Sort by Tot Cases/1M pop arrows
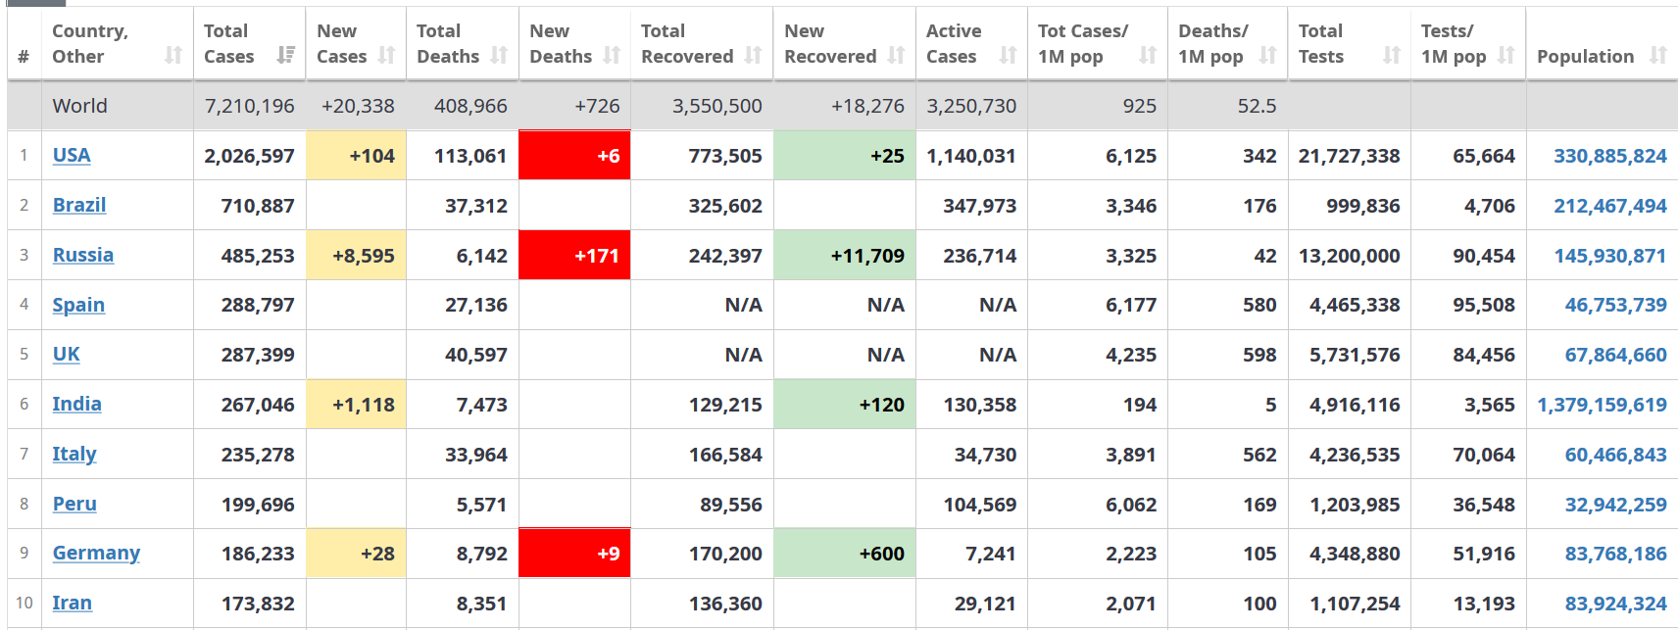This screenshot has height=630, width=1678. click(x=1149, y=56)
